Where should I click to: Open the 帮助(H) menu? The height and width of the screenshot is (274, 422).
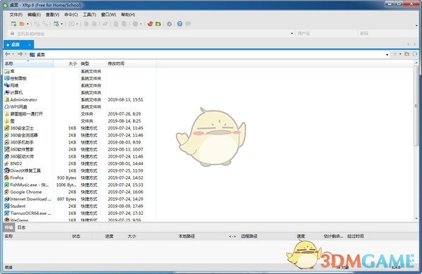coord(128,15)
